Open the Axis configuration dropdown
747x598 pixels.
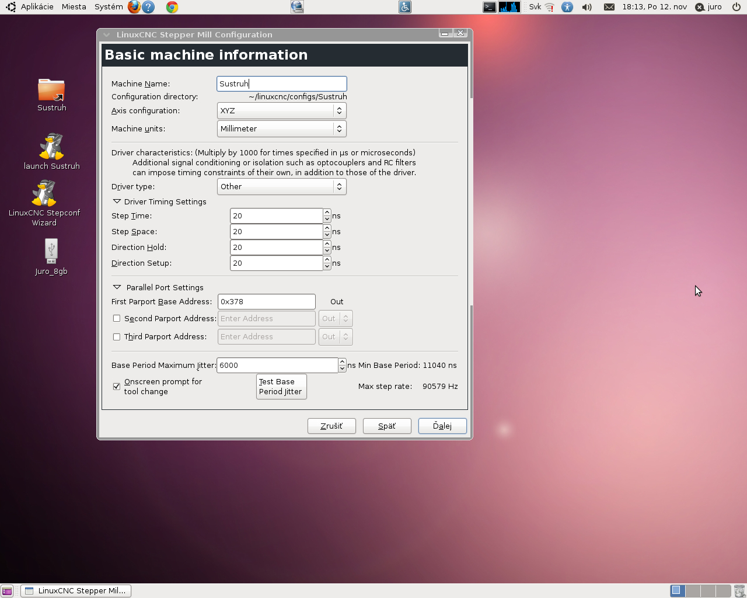point(281,111)
